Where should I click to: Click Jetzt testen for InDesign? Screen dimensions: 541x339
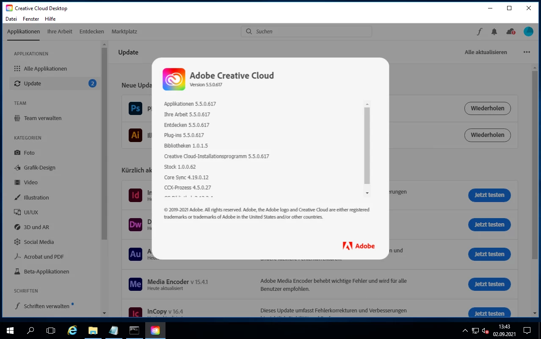point(489,195)
